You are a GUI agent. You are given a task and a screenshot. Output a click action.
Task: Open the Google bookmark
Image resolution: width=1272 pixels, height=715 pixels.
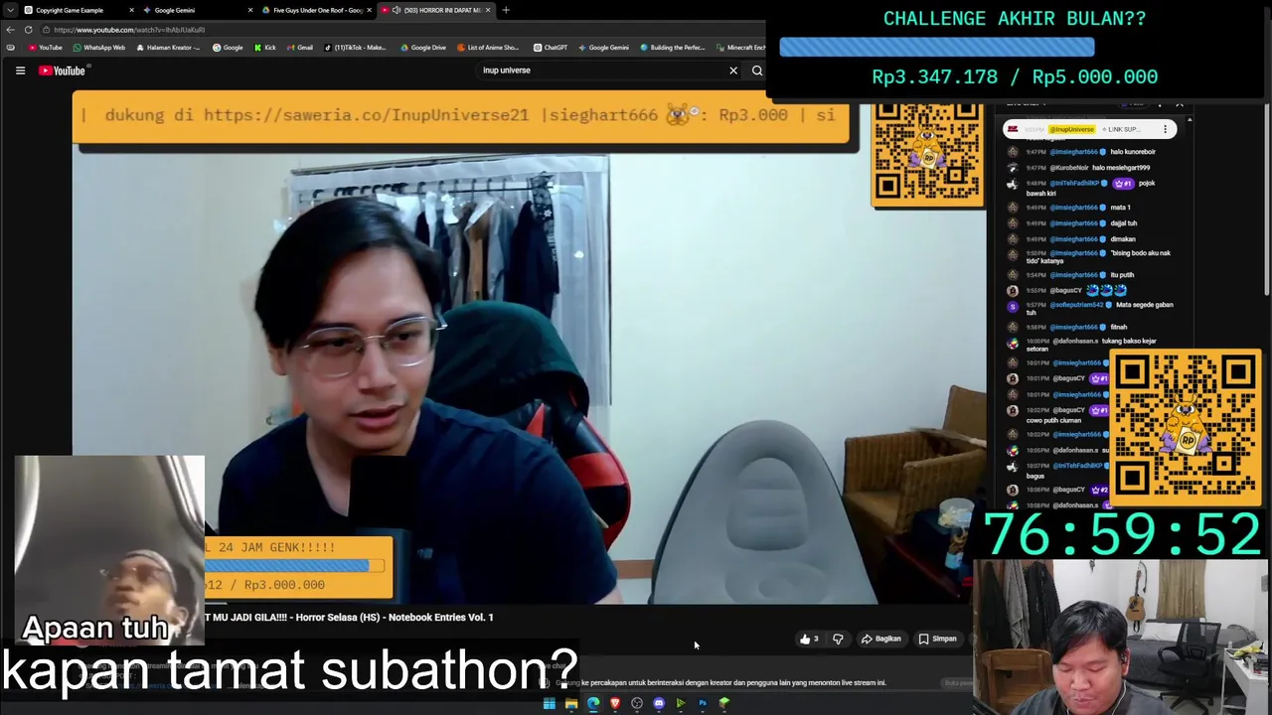coord(228,48)
